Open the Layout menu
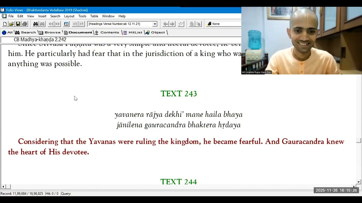The height and width of the screenshot is (203, 362). pyautogui.click(x=69, y=16)
